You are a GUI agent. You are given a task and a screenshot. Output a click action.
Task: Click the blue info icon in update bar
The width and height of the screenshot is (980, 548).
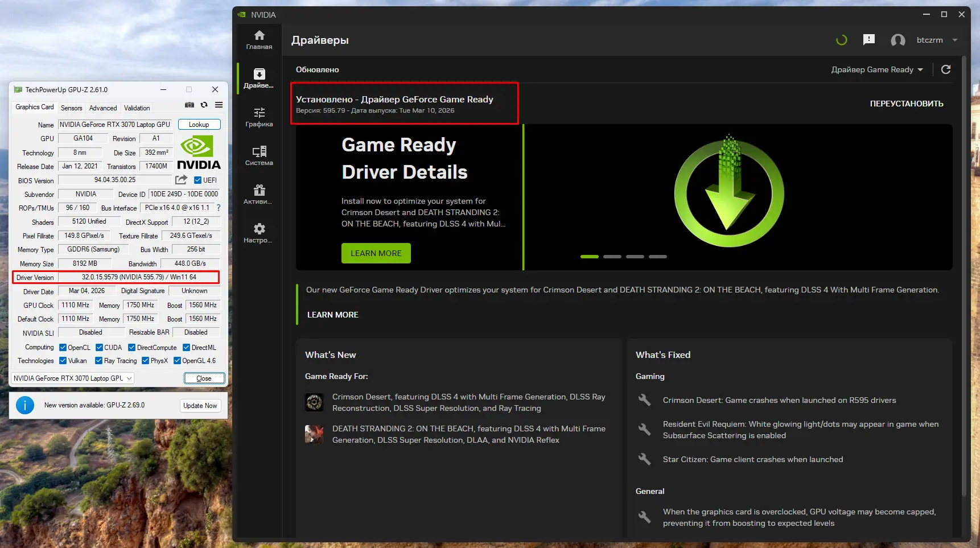click(24, 405)
